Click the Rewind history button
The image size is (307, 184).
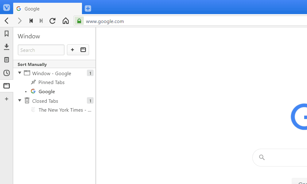(x=31, y=21)
